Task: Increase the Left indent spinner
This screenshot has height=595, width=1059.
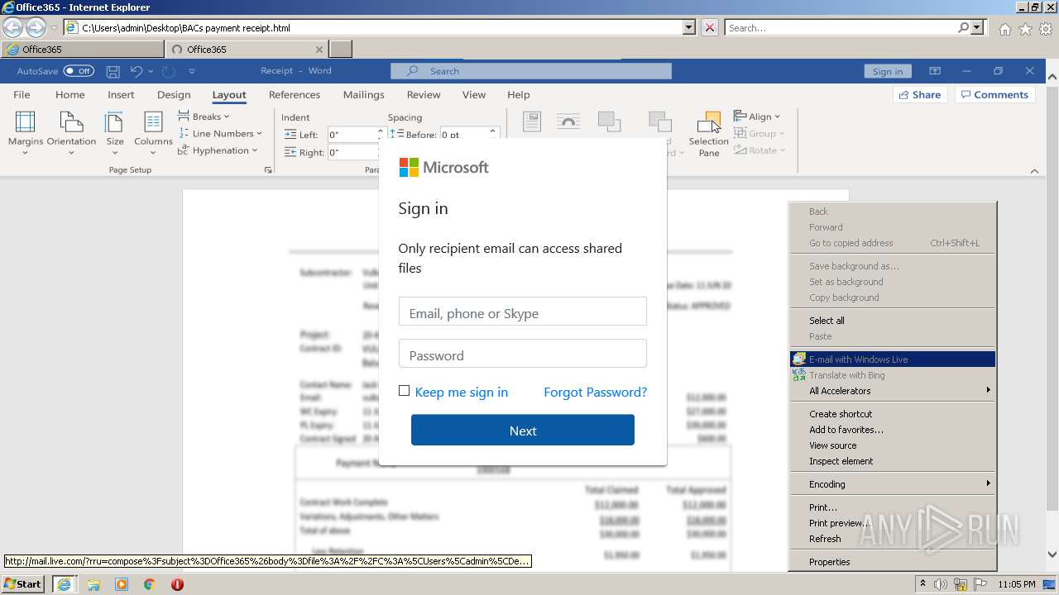Action: [x=381, y=131]
